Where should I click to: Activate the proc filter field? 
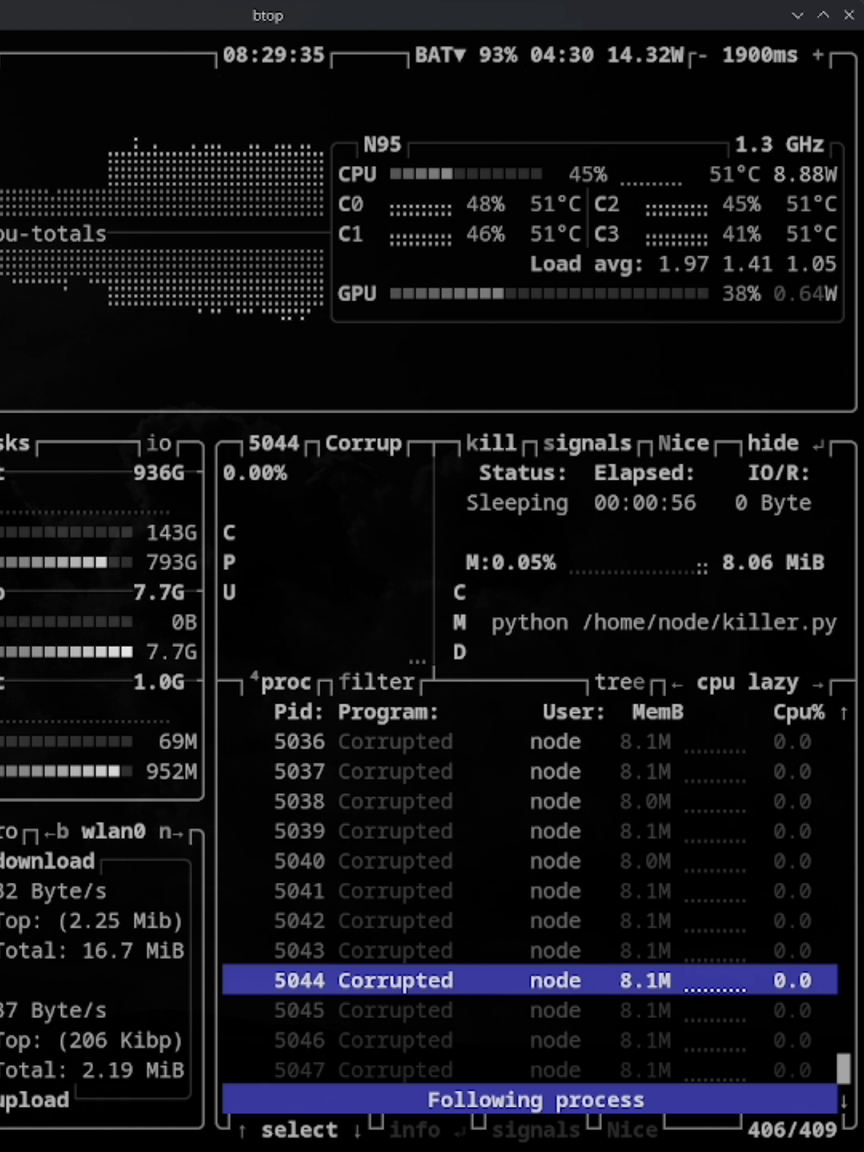point(376,682)
